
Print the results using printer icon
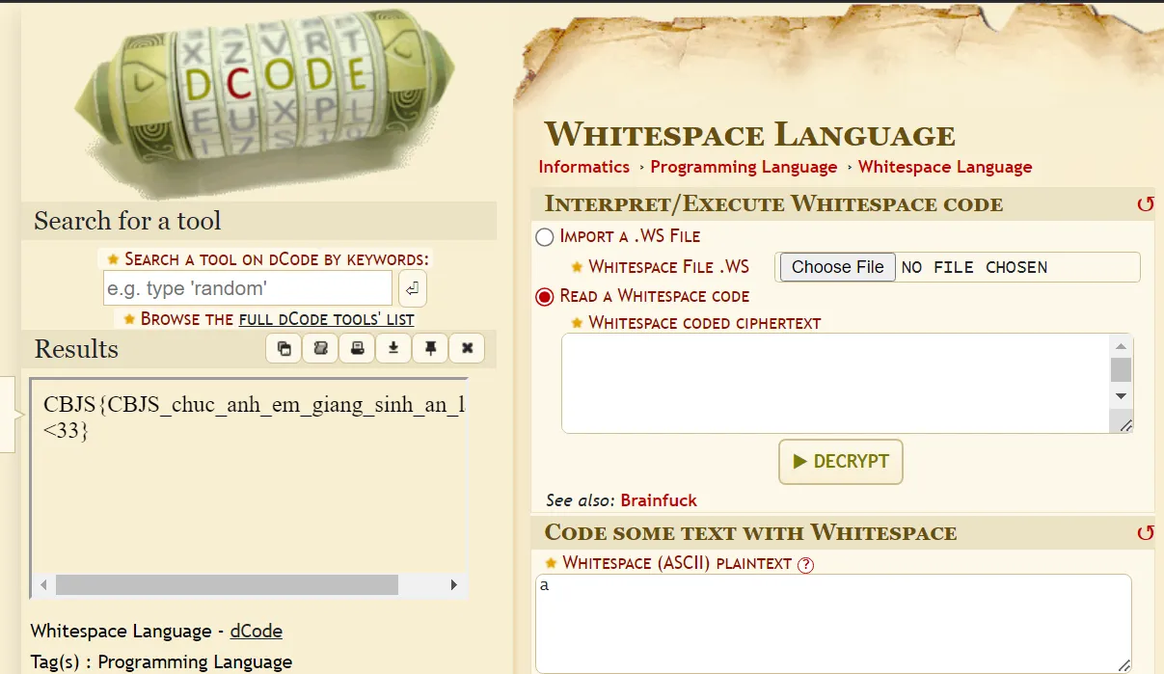click(357, 348)
